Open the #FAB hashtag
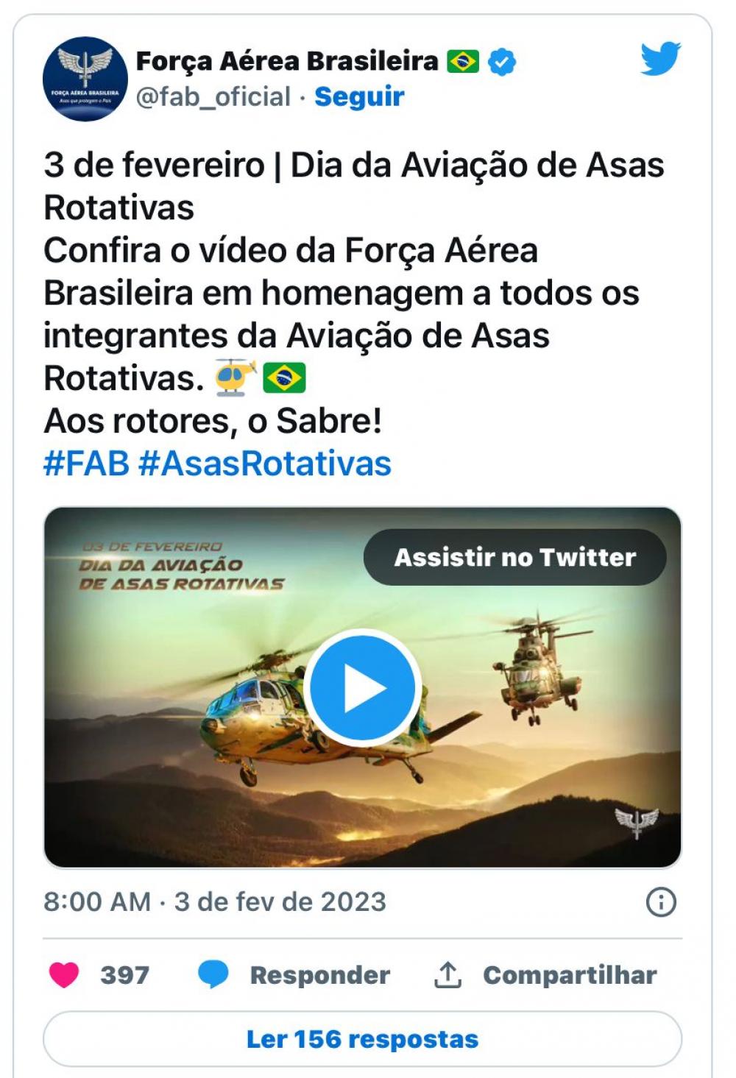 (x=87, y=464)
